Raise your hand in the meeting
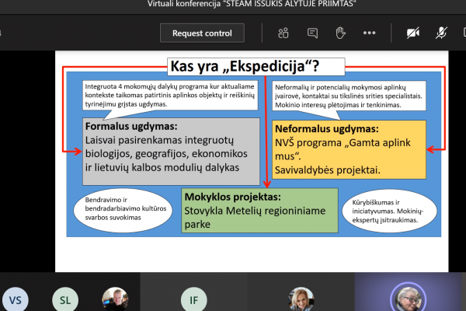The width and height of the screenshot is (466, 311). pyautogui.click(x=340, y=33)
